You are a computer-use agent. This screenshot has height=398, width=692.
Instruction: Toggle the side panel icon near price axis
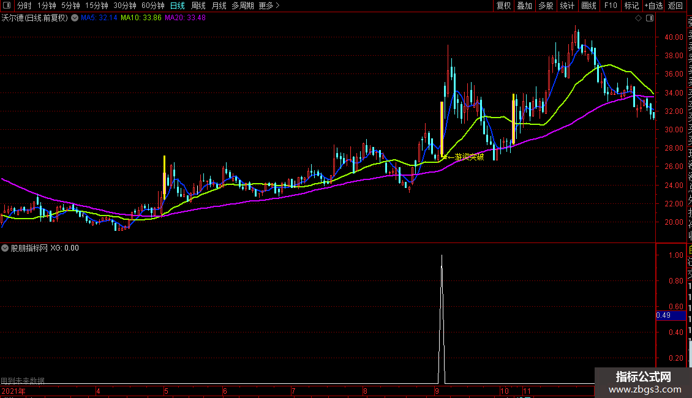[x=650, y=18]
